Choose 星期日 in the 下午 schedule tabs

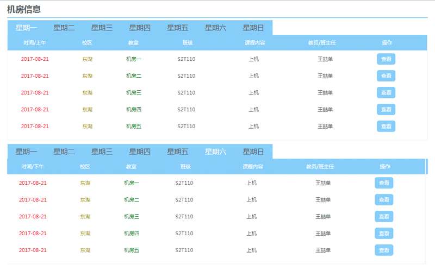tap(253, 152)
